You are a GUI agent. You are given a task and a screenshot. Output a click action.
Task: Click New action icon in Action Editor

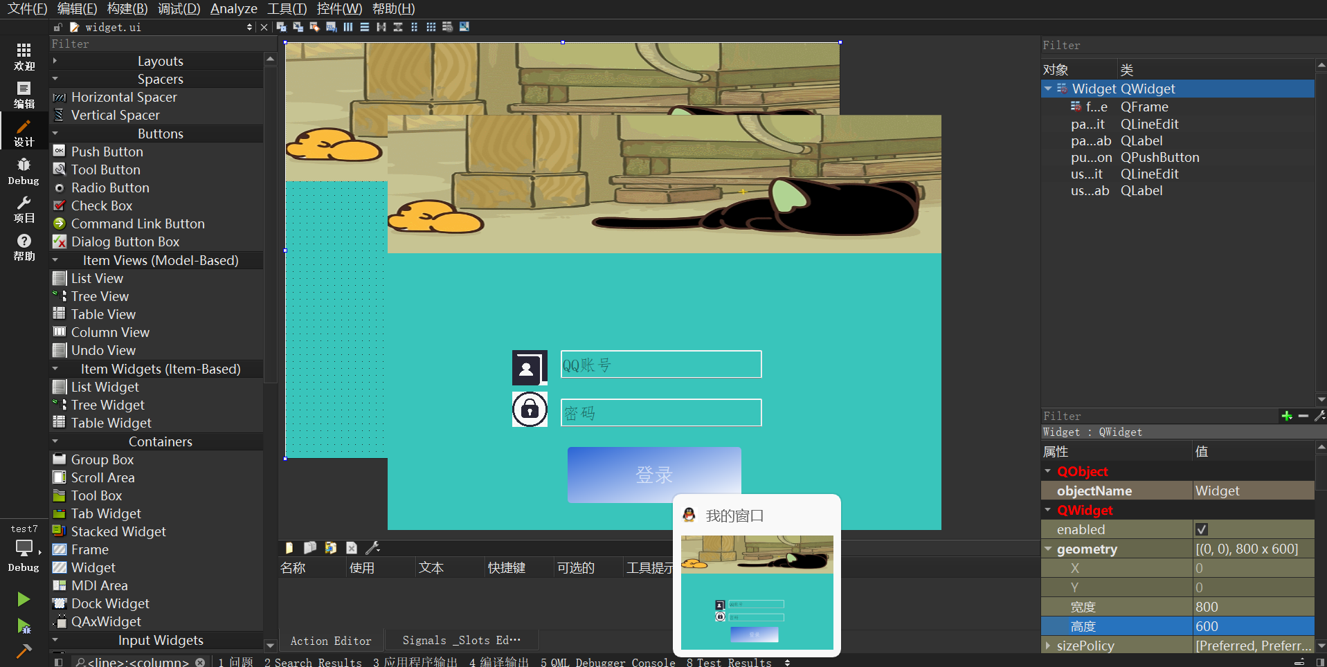(x=289, y=548)
